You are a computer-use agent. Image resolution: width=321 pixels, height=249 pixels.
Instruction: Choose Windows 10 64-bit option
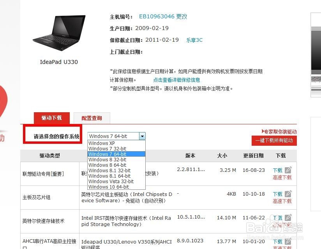(x=116, y=187)
